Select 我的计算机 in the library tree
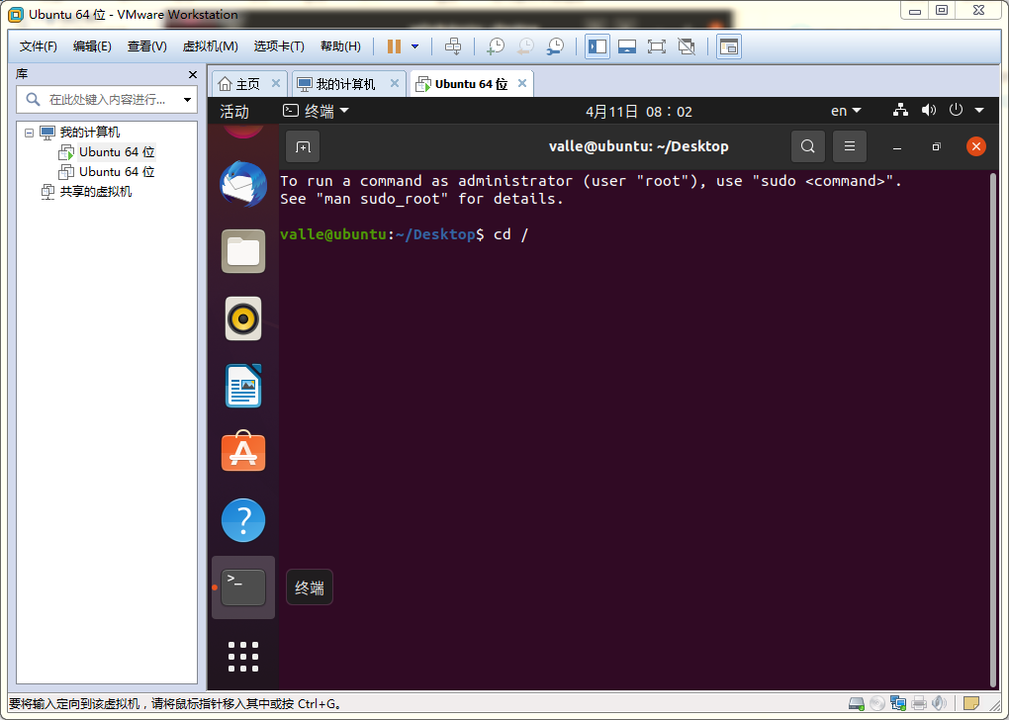Image resolution: width=1009 pixels, height=720 pixels. (x=89, y=133)
